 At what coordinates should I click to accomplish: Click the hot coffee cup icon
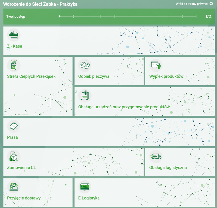tap(14, 65)
